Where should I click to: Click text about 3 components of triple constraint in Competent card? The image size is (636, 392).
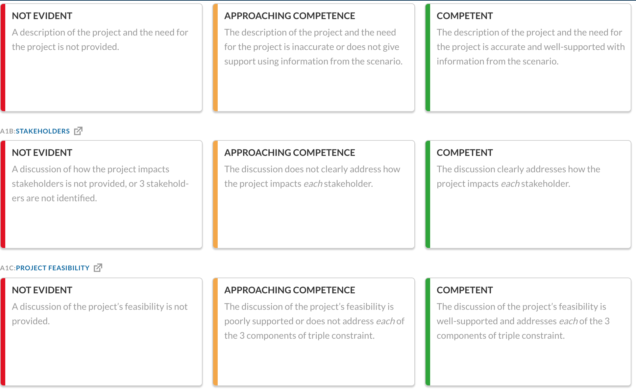(x=523, y=321)
